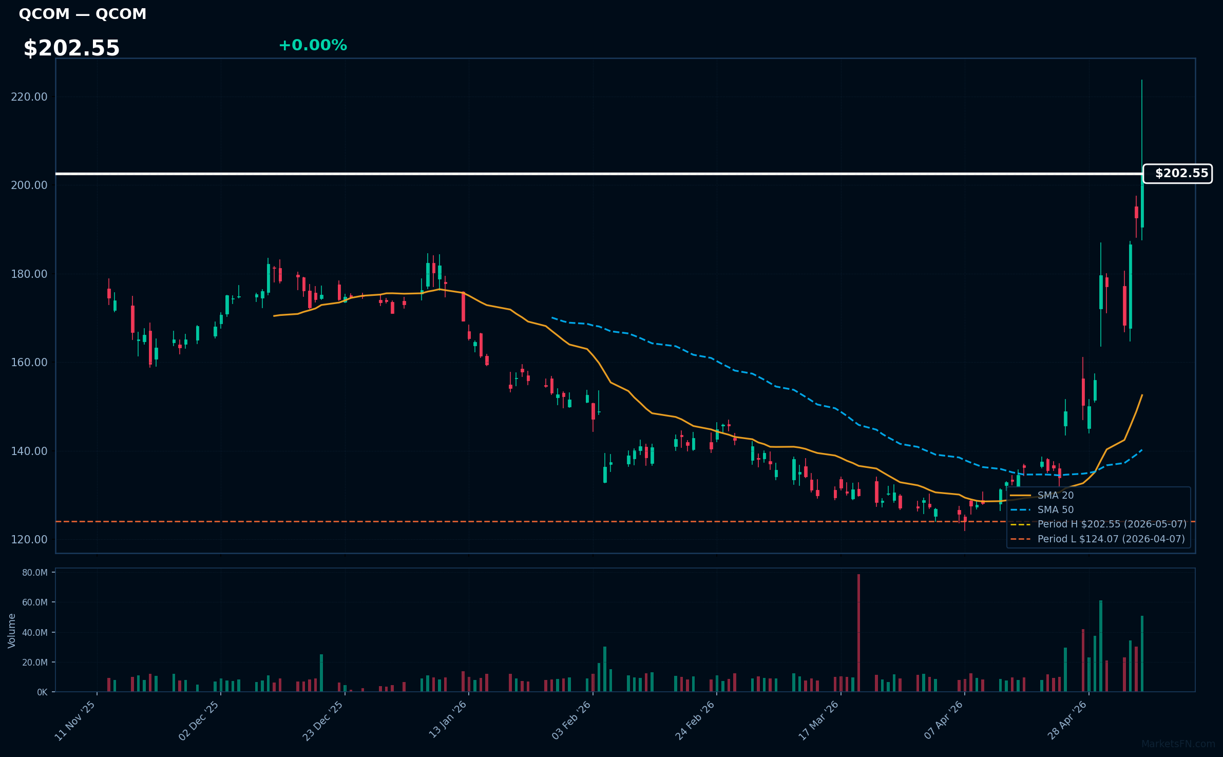Click the 03 Feb '26 date label
This screenshot has height=757, width=1223.
click(571, 721)
